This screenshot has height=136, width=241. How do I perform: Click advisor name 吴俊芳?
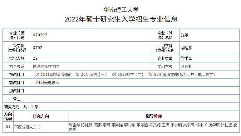click(189, 125)
